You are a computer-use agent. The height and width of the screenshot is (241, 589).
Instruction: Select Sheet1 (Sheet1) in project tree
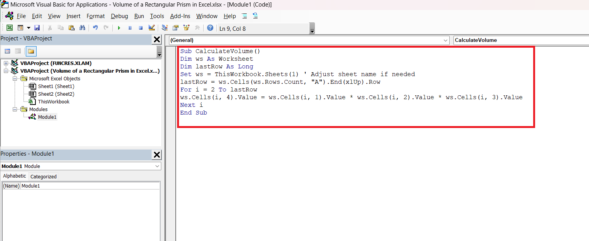point(56,86)
